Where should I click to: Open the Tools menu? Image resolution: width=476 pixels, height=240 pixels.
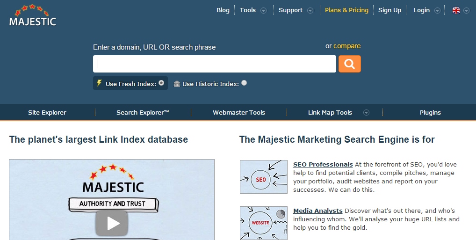tap(248, 10)
